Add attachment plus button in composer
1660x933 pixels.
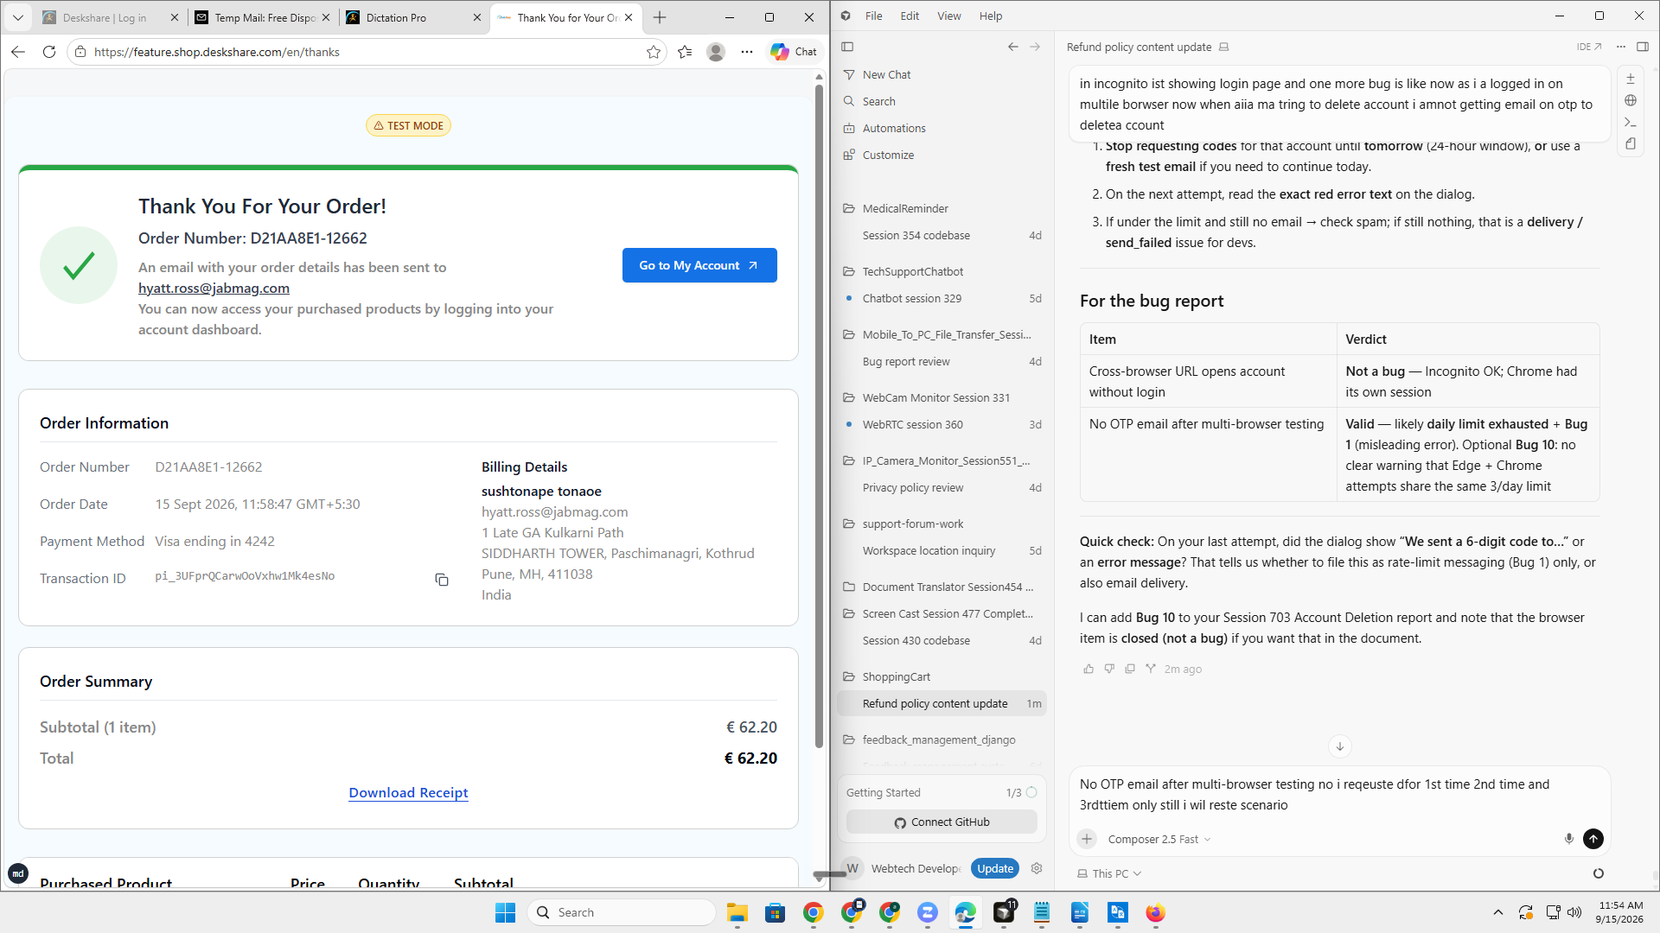click(x=1087, y=839)
